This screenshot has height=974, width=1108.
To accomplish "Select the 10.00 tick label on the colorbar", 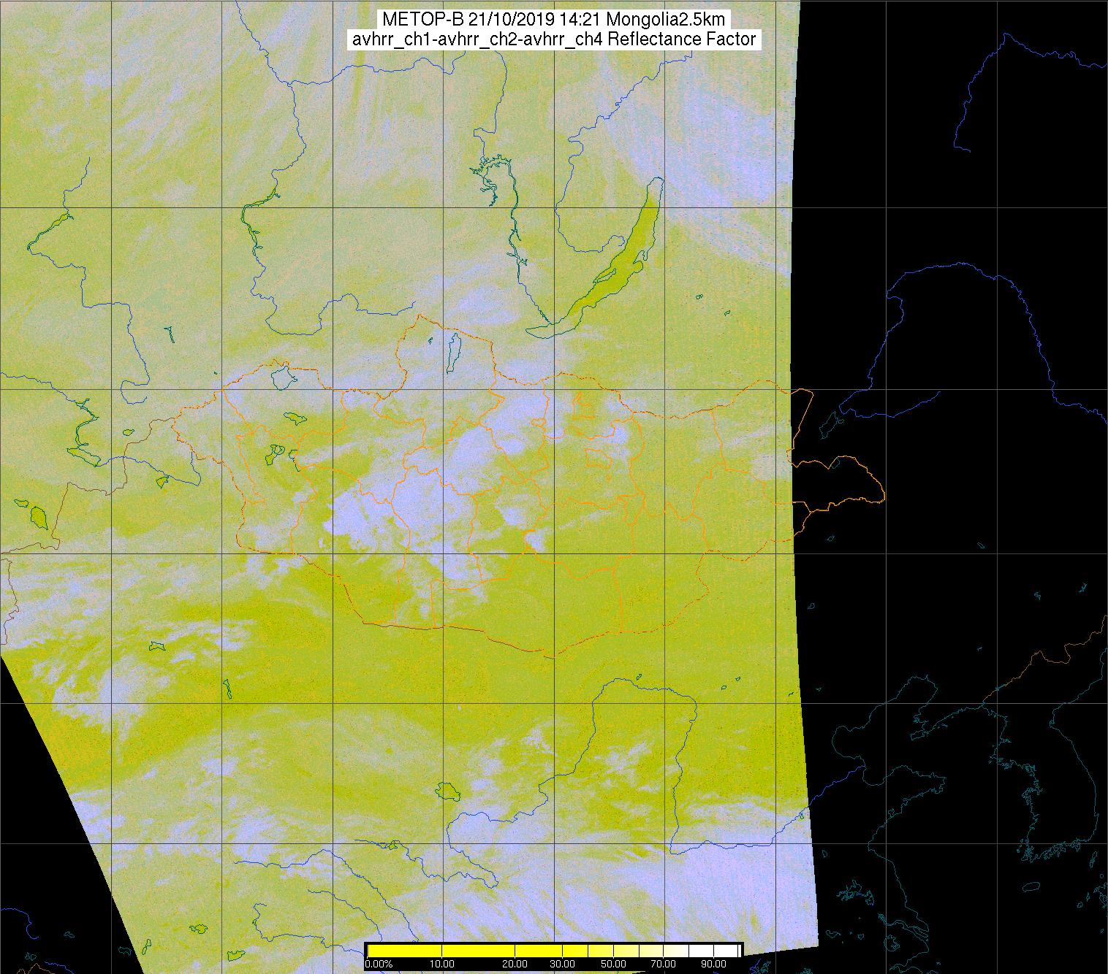I will pyautogui.click(x=441, y=964).
